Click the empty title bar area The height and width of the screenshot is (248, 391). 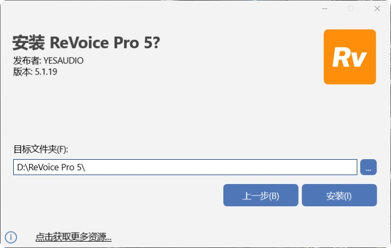click(x=159, y=8)
